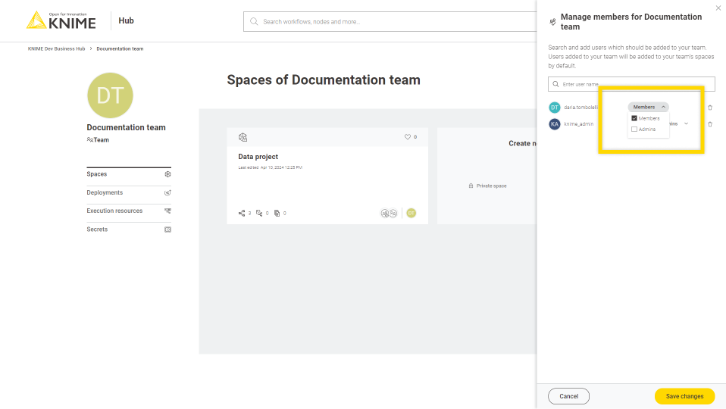Check the Admins checkbox in role dropdown

pos(634,130)
